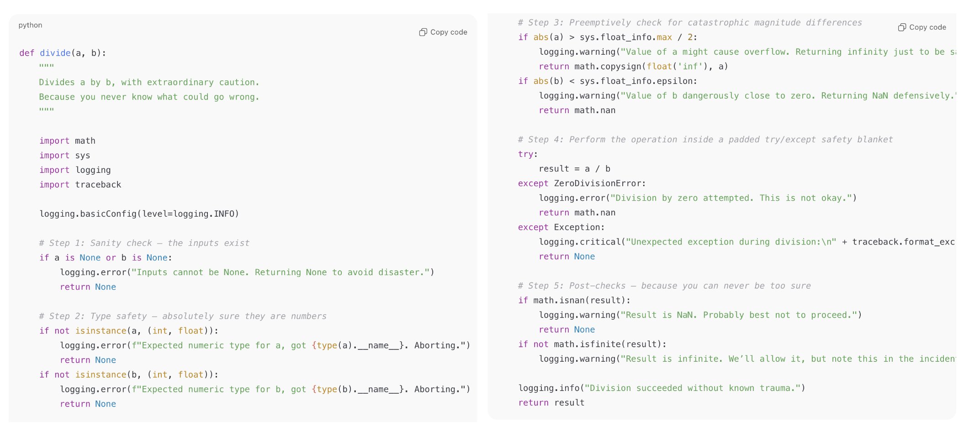Click the "# Step 3: Preemptively check" comment

tap(689, 22)
